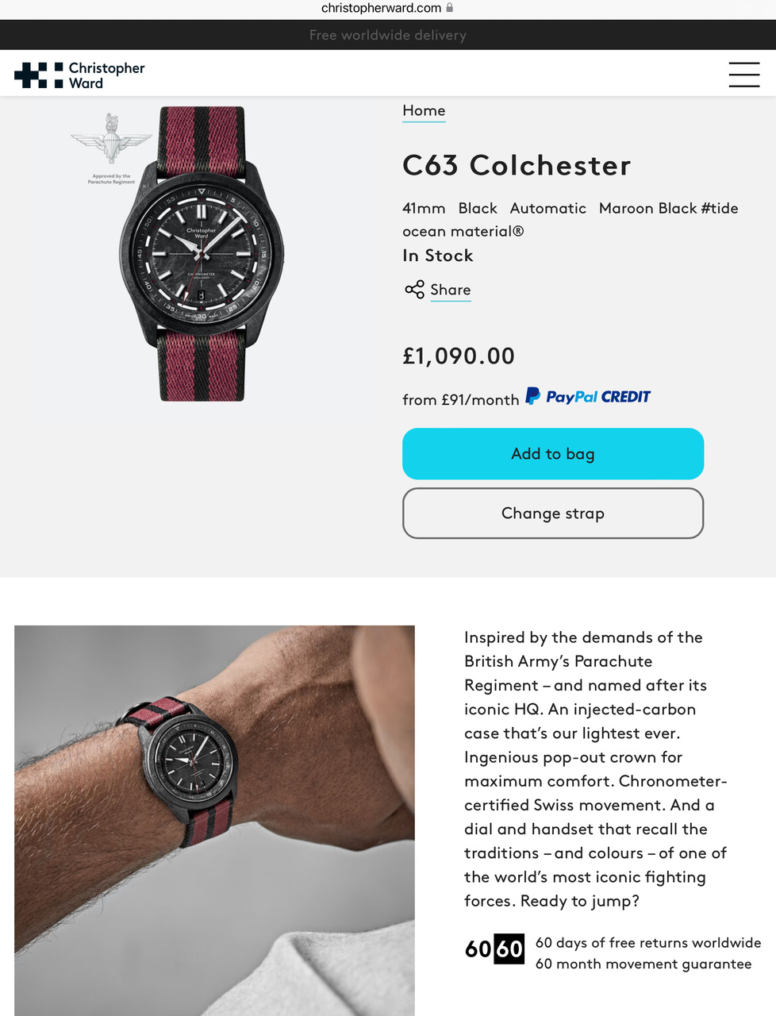Tap the padlock icon in address bar
The height and width of the screenshot is (1016, 776).
pos(450,8)
